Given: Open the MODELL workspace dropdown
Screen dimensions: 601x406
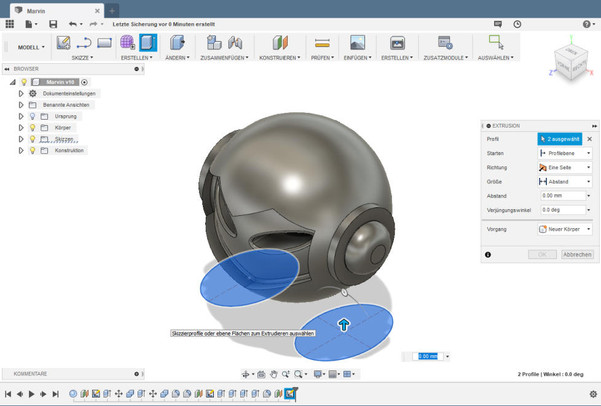Looking at the screenshot, I should 31,47.
